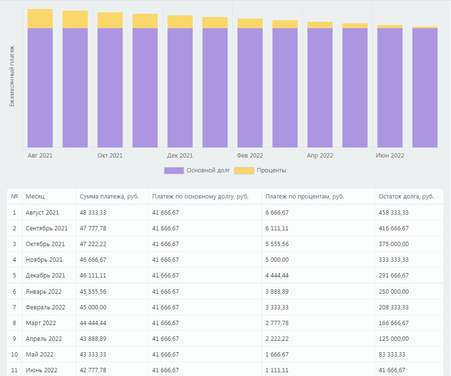
Task: Click the Основной долг legend label
Action: 208,170
